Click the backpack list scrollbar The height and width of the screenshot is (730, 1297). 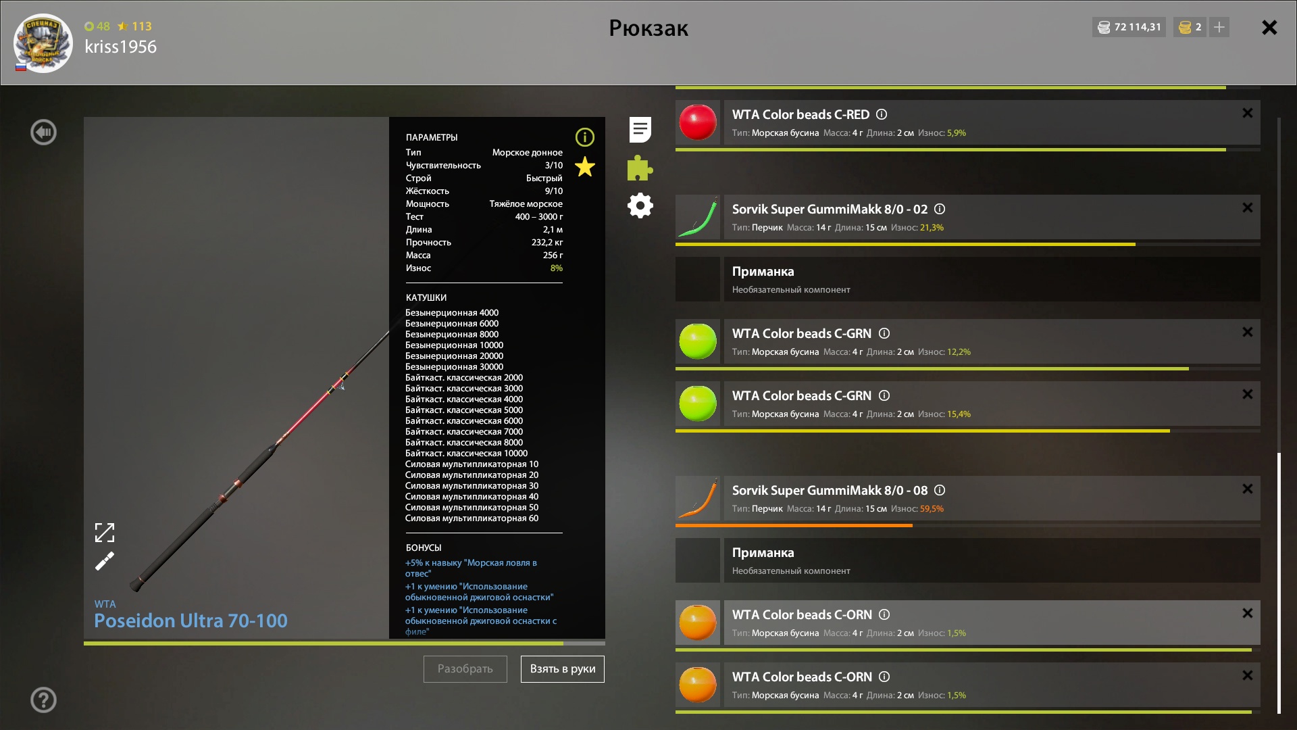pyautogui.click(x=1279, y=583)
